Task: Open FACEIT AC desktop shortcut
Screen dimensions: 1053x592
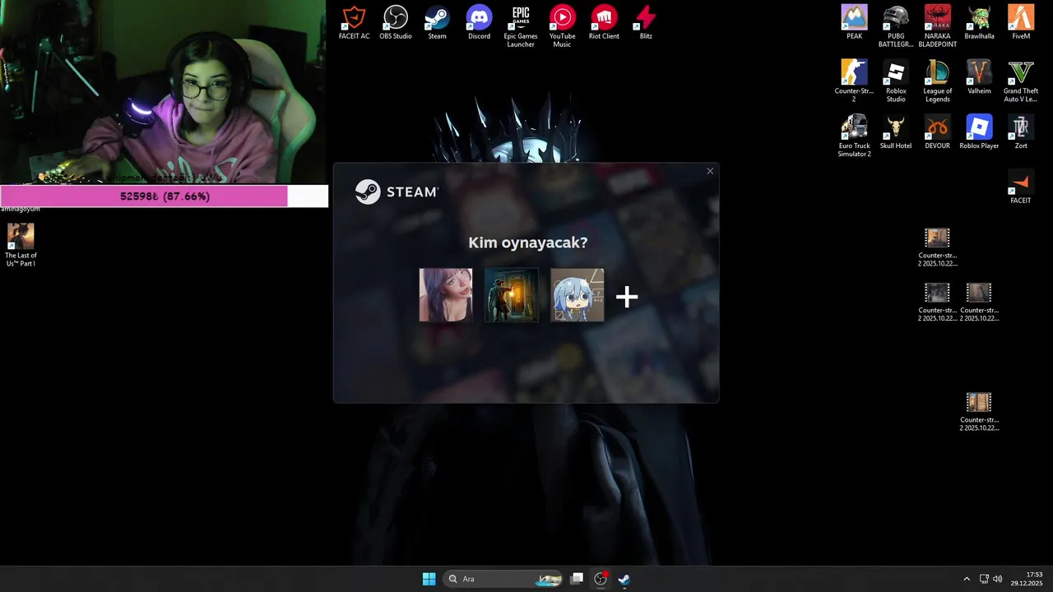Action: pyautogui.click(x=354, y=23)
